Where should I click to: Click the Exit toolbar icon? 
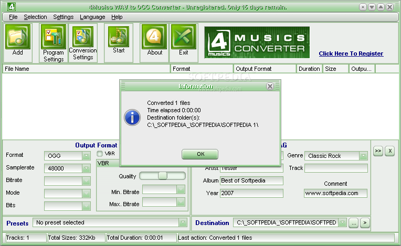click(x=184, y=37)
